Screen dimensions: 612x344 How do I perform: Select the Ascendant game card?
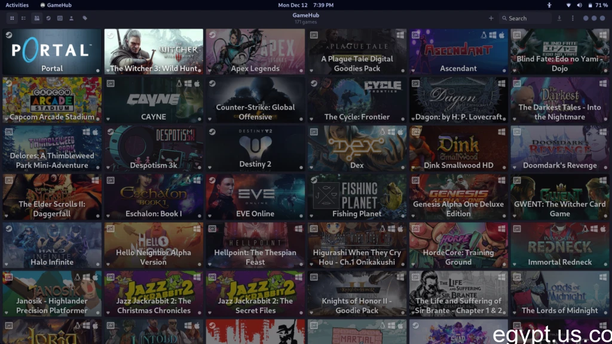coord(458,51)
